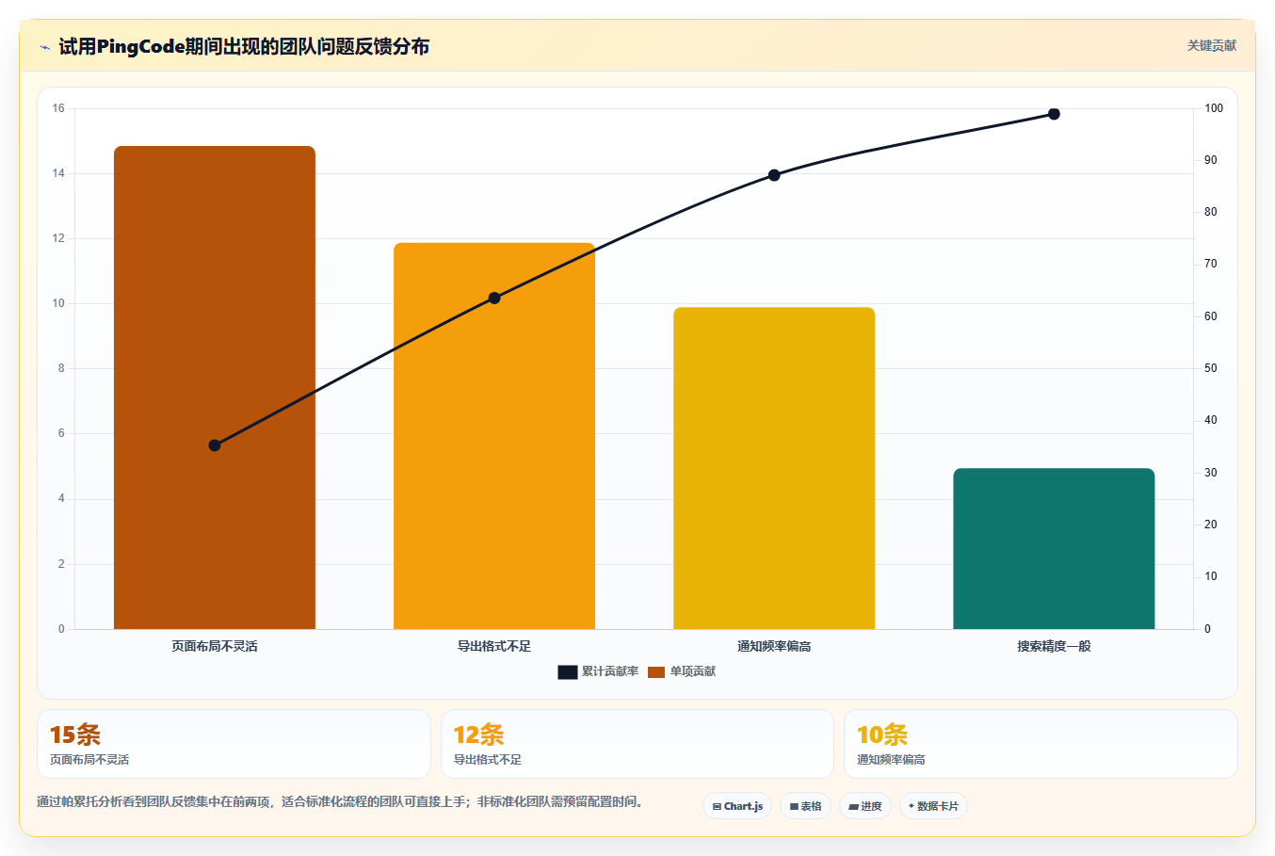Click the Chart.js tag chip
This screenshot has height=856, width=1275.
(737, 806)
